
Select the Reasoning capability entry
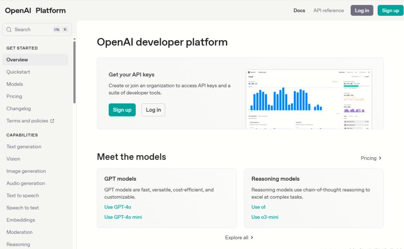click(x=18, y=244)
